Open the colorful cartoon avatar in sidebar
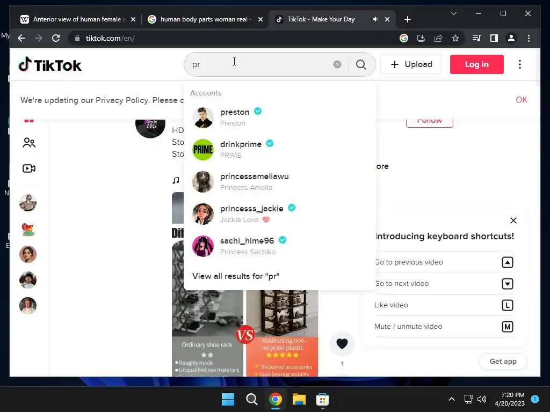Screen dimensions: 550x412 click(28, 229)
